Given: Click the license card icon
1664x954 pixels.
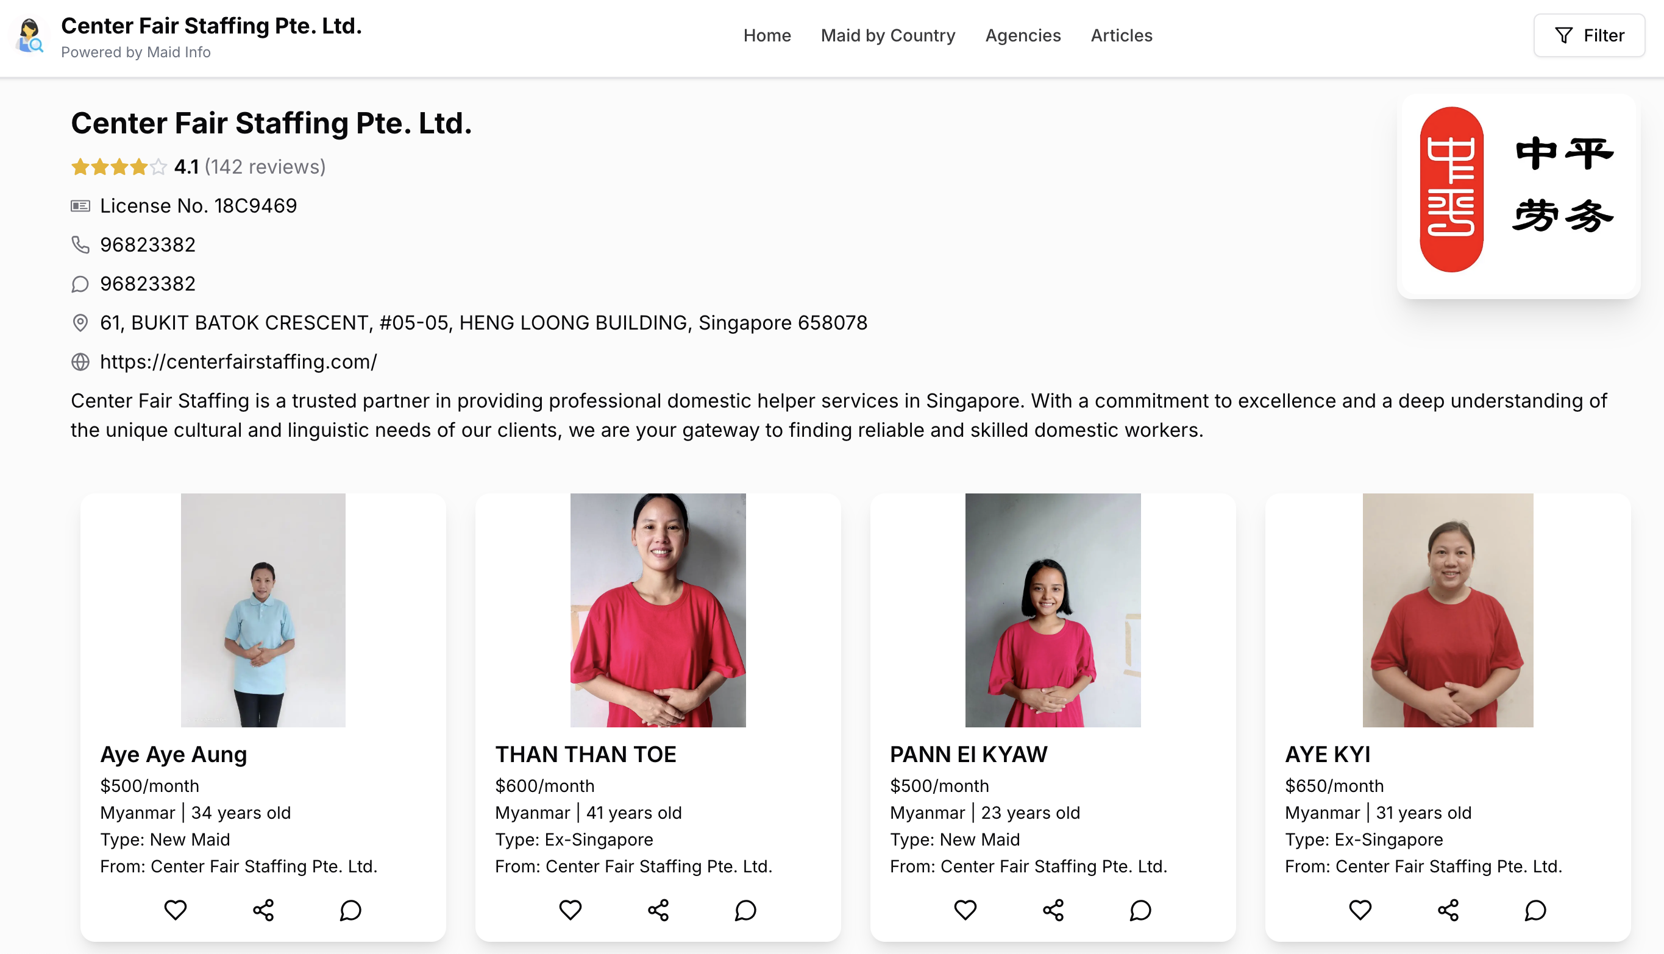Looking at the screenshot, I should tap(80, 206).
